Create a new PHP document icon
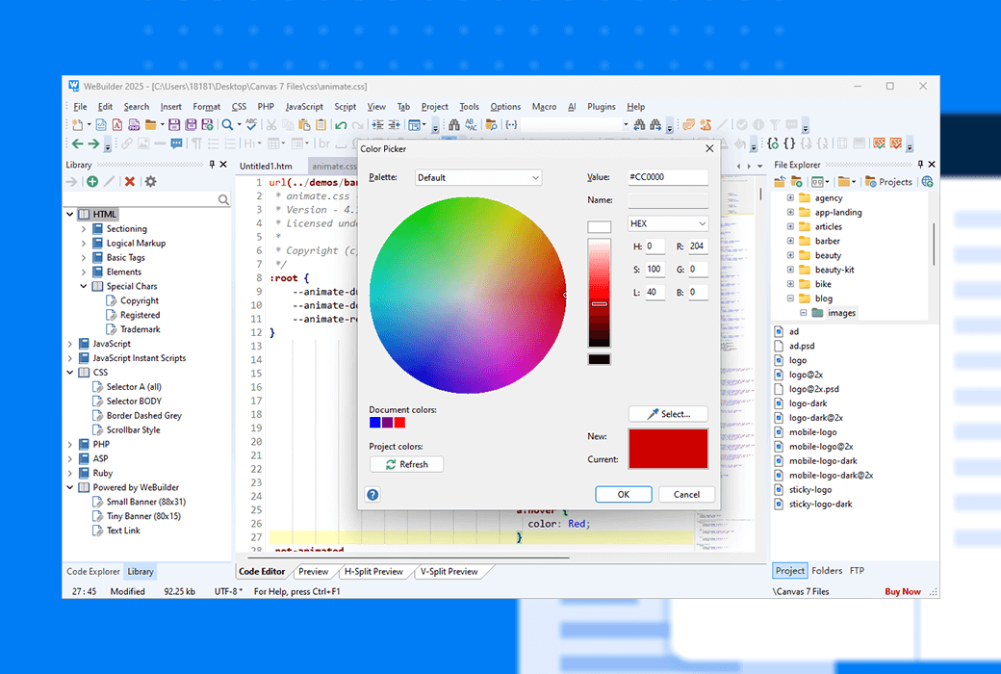This screenshot has height=674, width=1001. pyautogui.click(x=134, y=124)
